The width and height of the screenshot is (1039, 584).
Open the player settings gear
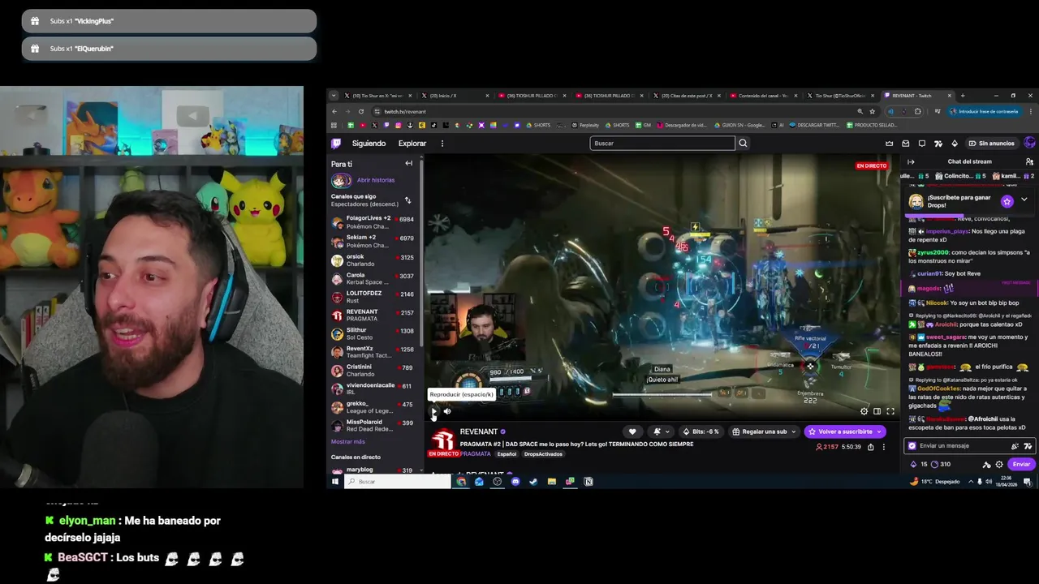point(864,411)
